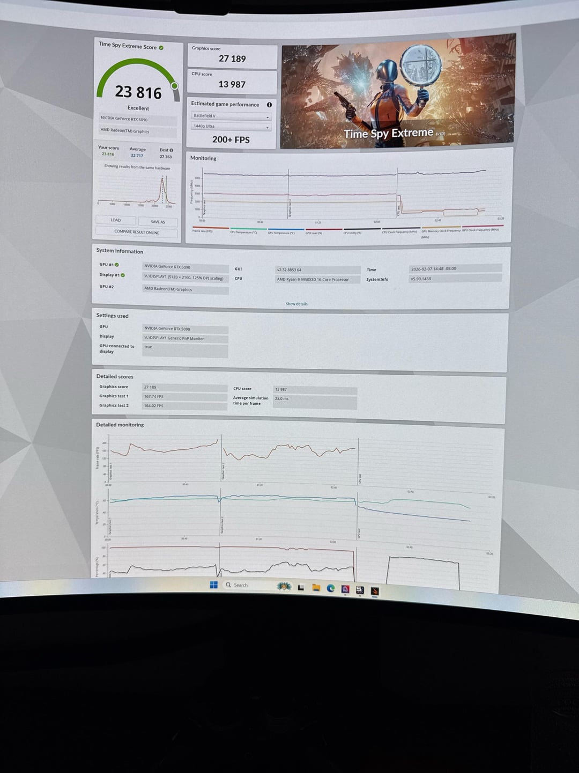Screen dimensions: 579x773
Task: Open the 1440p Ultra resolution dropdown
Action: 231,127
